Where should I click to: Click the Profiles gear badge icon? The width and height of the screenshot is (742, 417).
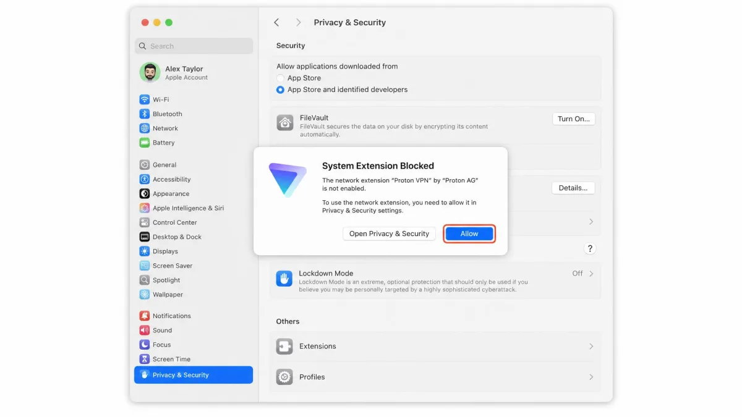[x=284, y=377]
